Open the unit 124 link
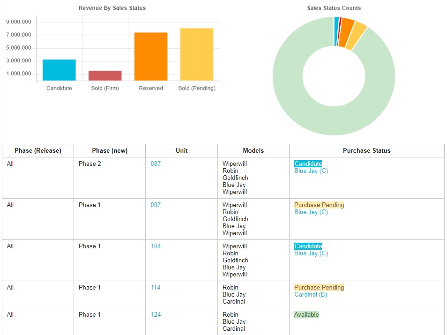This screenshot has width=447, height=335. point(156,315)
